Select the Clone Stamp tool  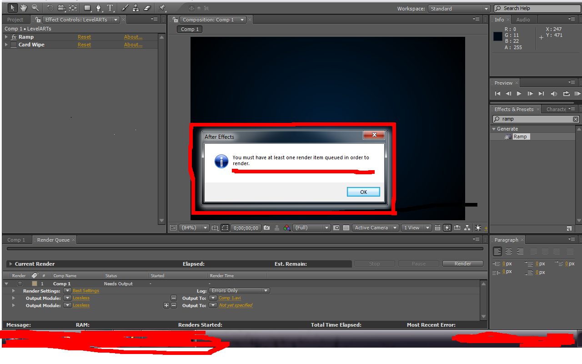click(136, 8)
